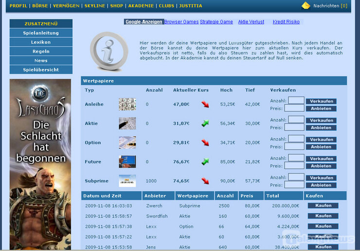Click Verkaufen for Future
360x251 pixels.
click(322, 159)
